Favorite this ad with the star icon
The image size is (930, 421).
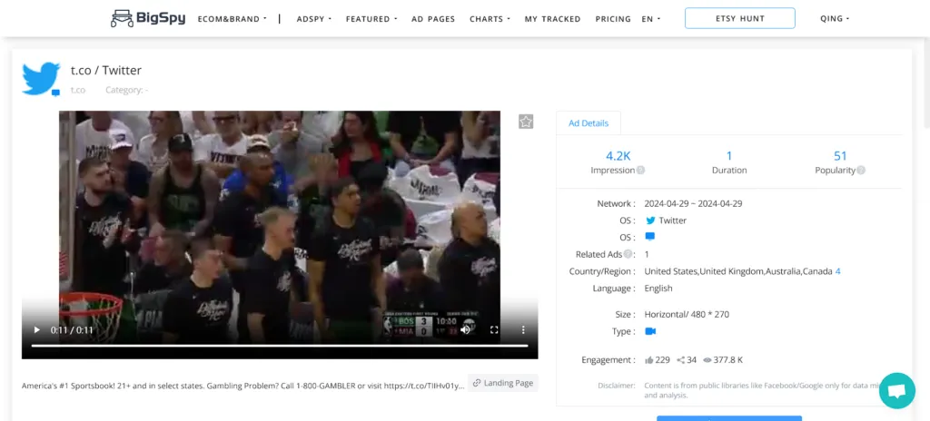pos(526,122)
